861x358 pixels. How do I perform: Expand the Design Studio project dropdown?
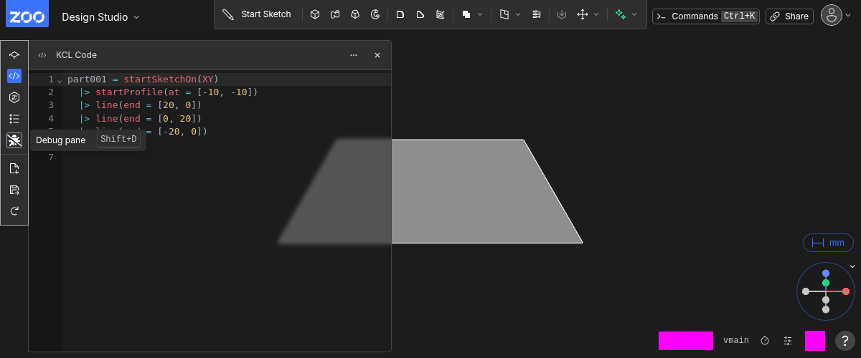point(100,16)
